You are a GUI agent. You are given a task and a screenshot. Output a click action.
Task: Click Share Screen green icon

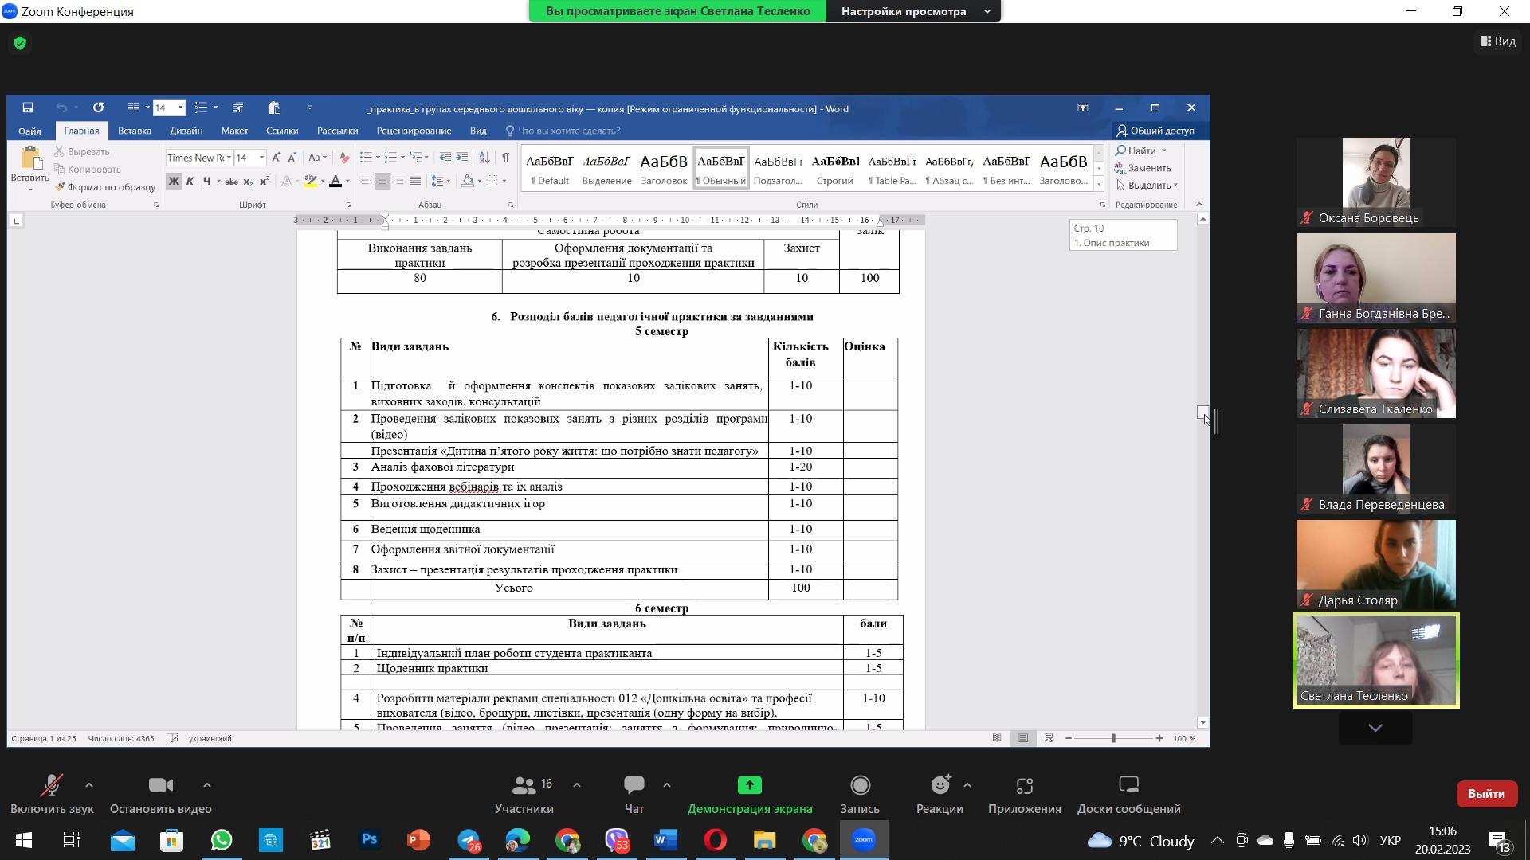tap(749, 786)
